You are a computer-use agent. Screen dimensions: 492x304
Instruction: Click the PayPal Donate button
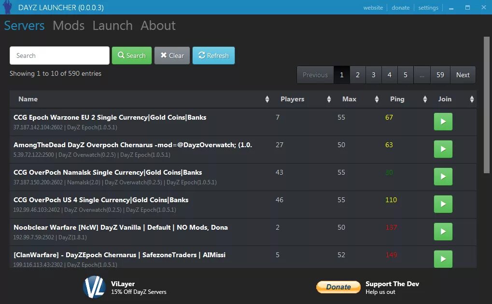tap(338, 287)
